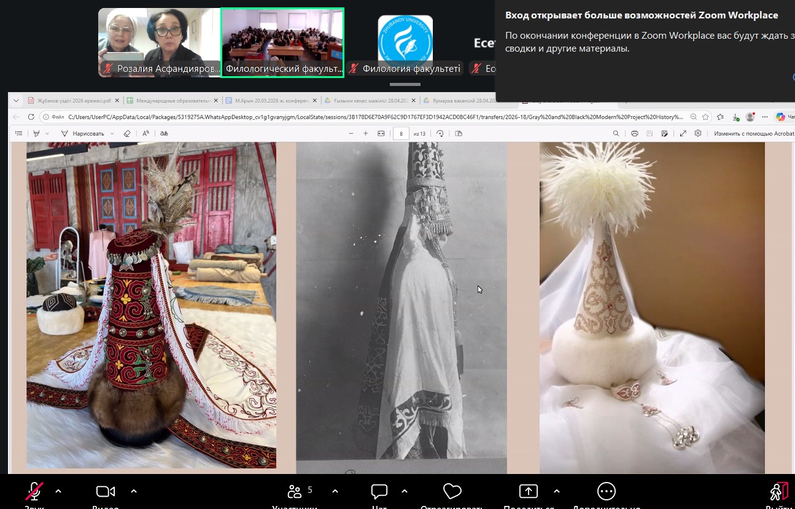The height and width of the screenshot is (509, 795).
Task: Select Филологический факультет video thumbnail
Action: (282, 42)
